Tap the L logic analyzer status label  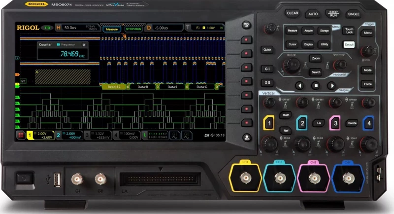point(145,135)
